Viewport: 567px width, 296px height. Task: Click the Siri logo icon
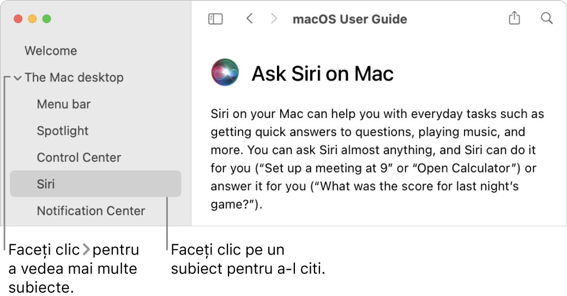[x=225, y=73]
